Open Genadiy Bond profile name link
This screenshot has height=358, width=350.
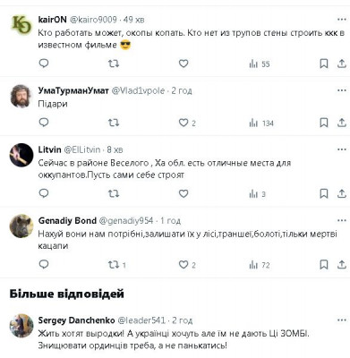pyautogui.click(x=67, y=221)
